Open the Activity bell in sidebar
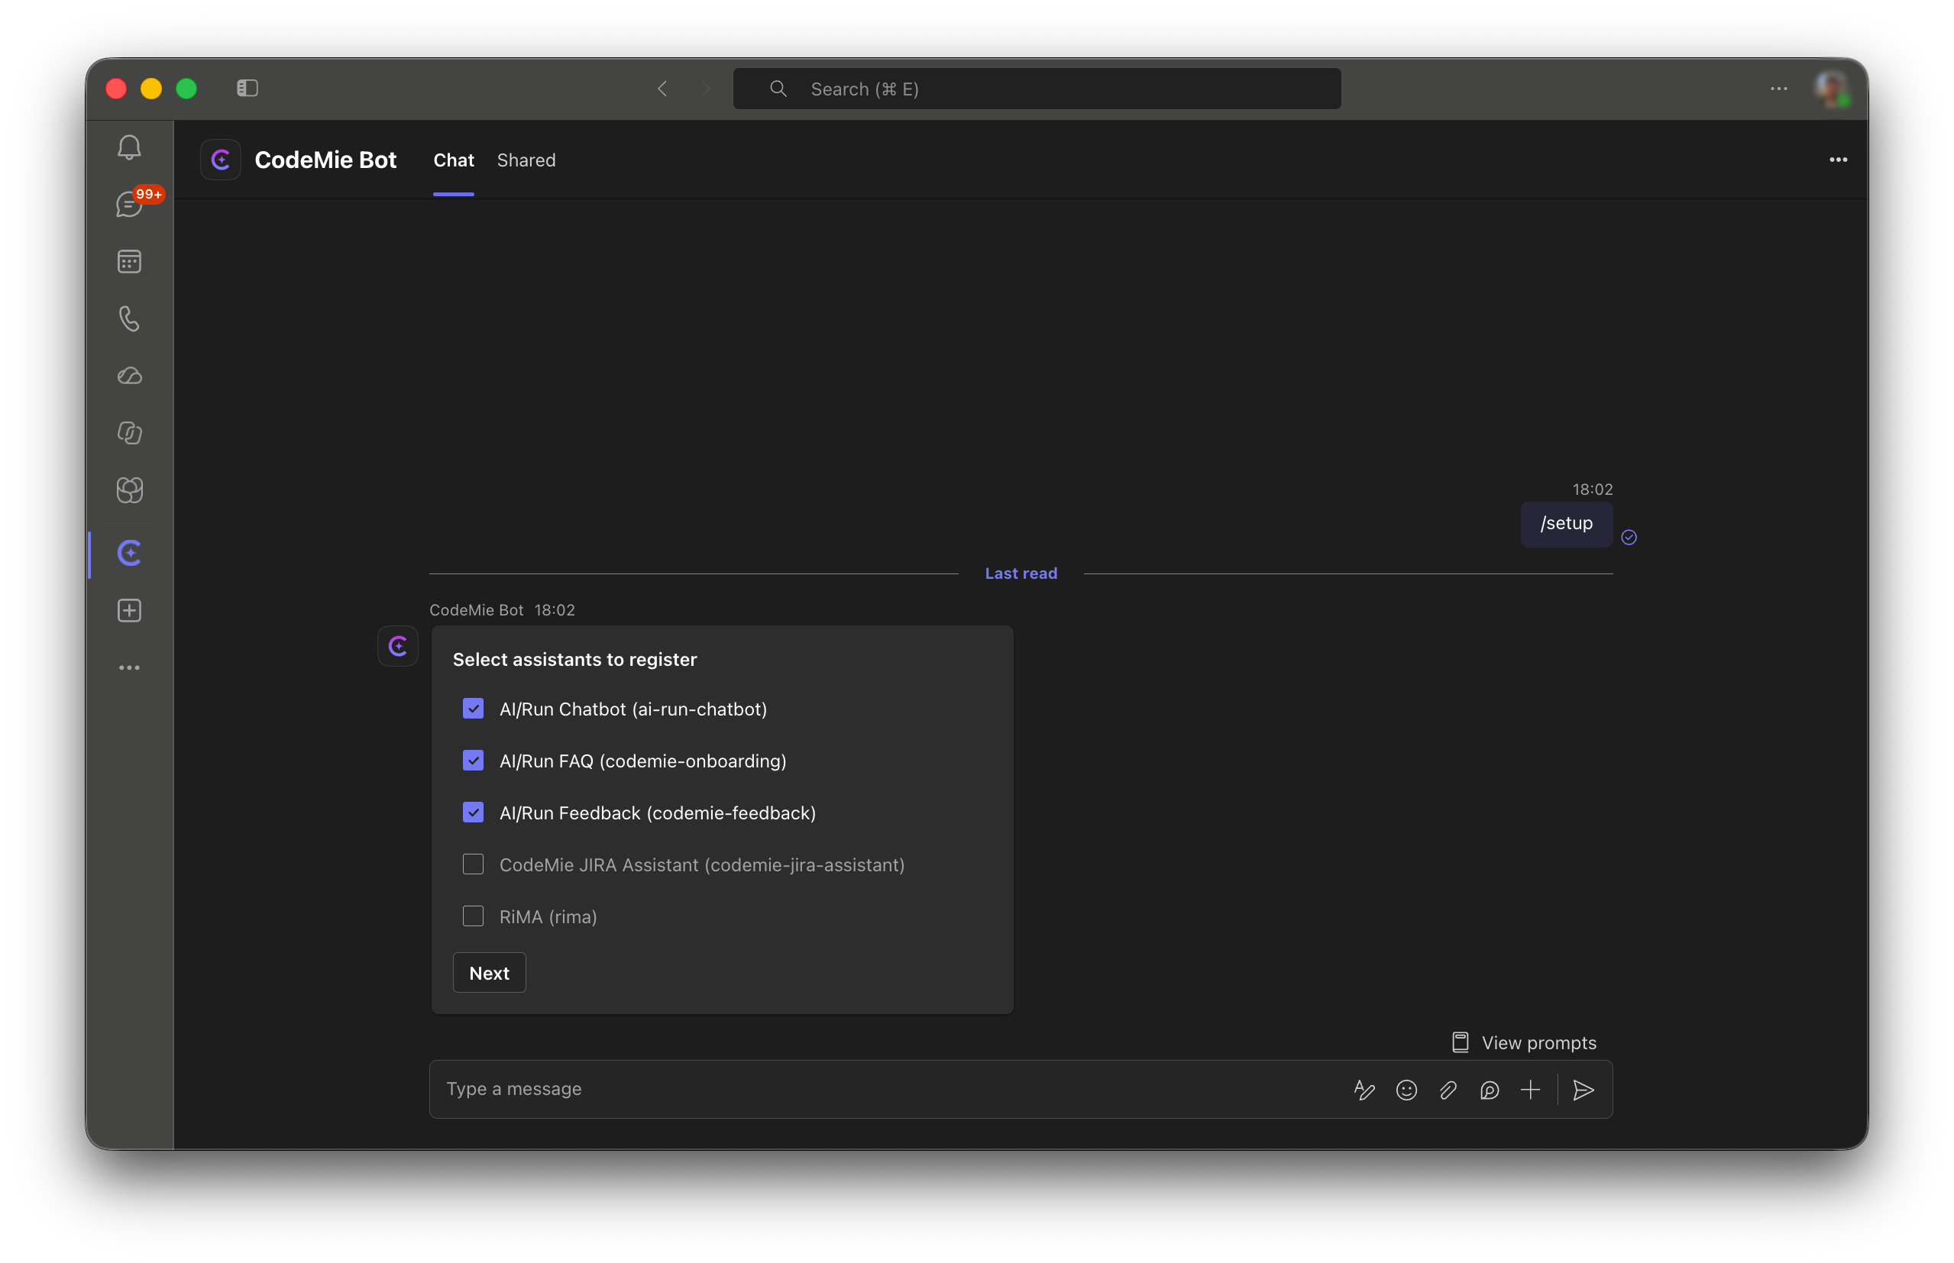The image size is (1954, 1263). pos(129,147)
